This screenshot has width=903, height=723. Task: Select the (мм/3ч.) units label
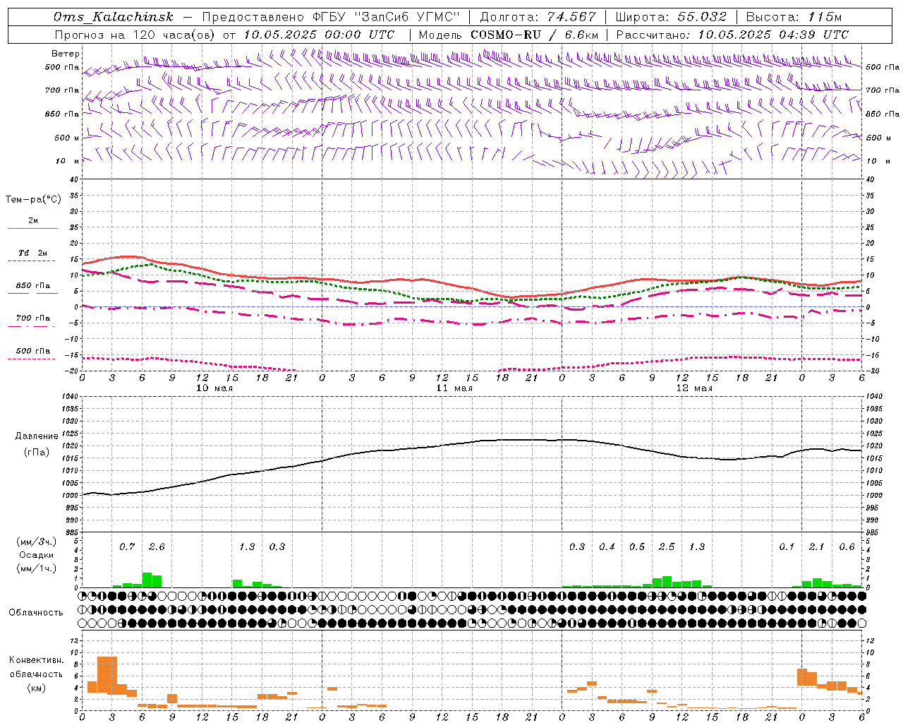point(37,541)
